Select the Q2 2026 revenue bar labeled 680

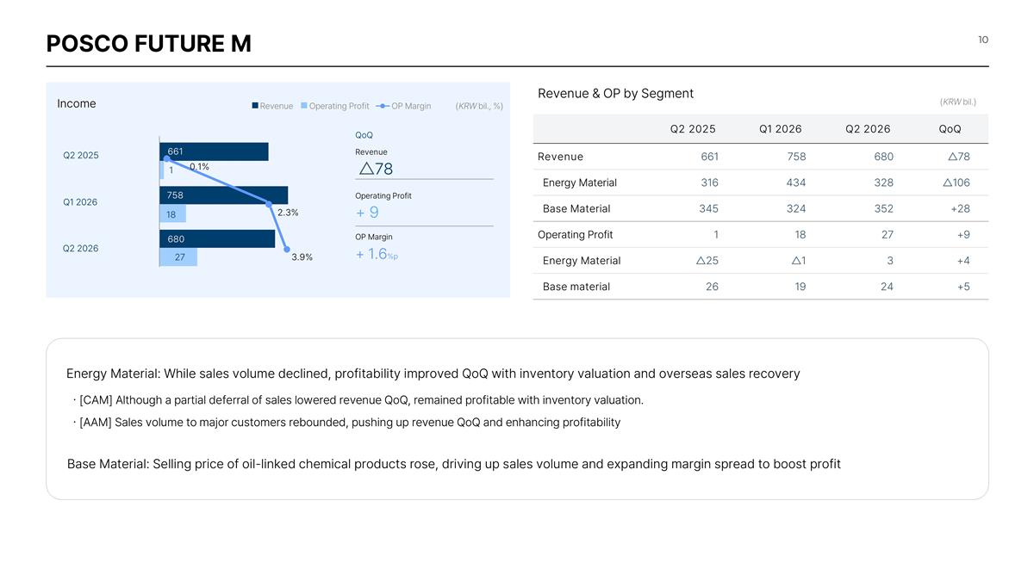point(217,238)
